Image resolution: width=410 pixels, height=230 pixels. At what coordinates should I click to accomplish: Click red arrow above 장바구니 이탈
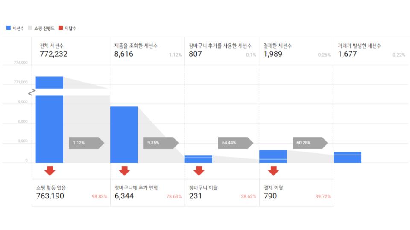199,171
